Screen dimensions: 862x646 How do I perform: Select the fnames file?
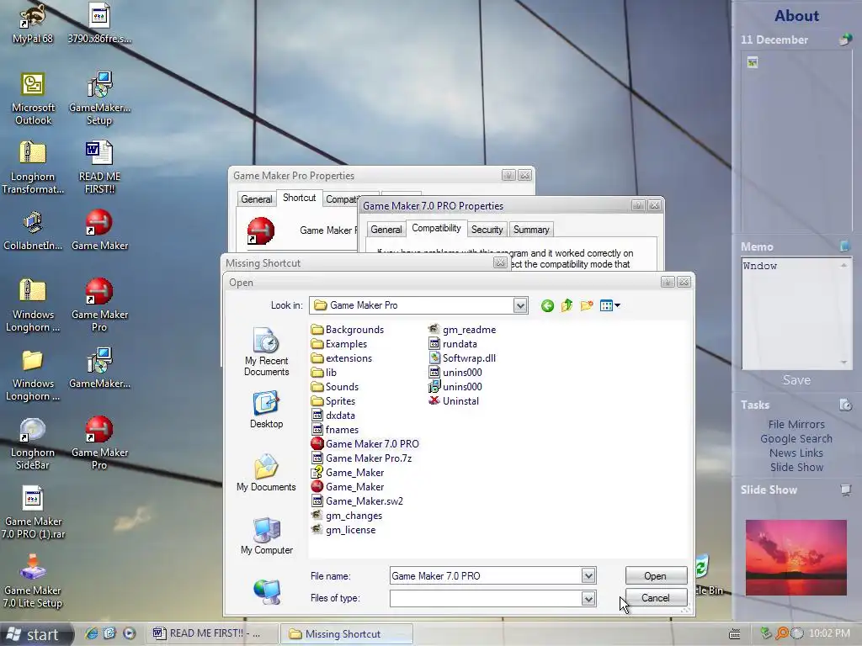pyautogui.click(x=335, y=430)
